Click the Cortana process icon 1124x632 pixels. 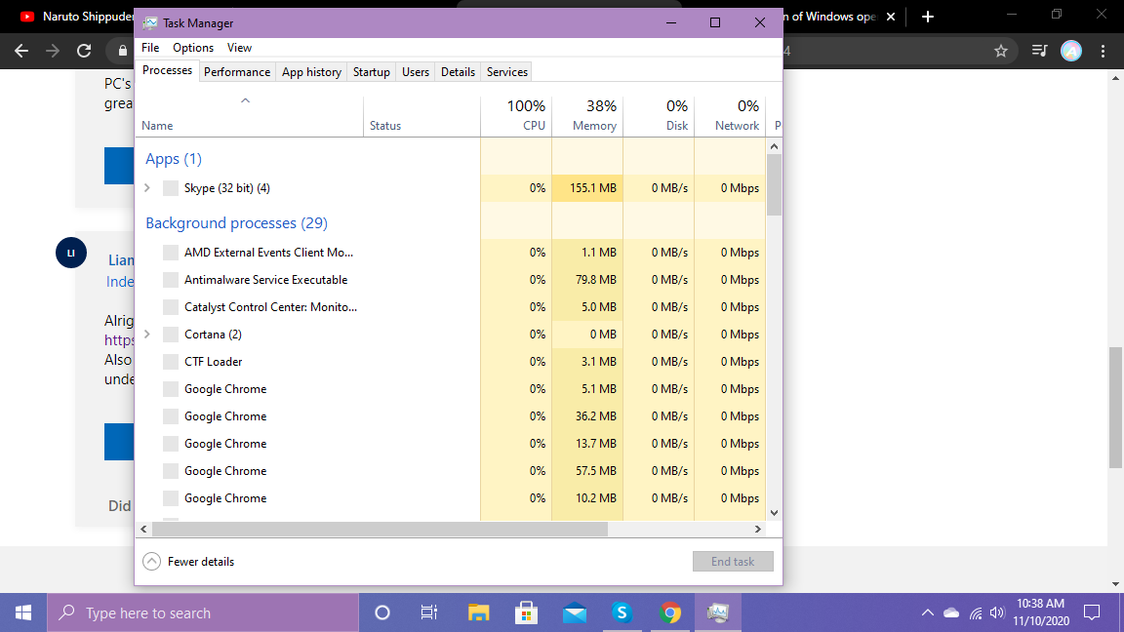[x=171, y=335]
